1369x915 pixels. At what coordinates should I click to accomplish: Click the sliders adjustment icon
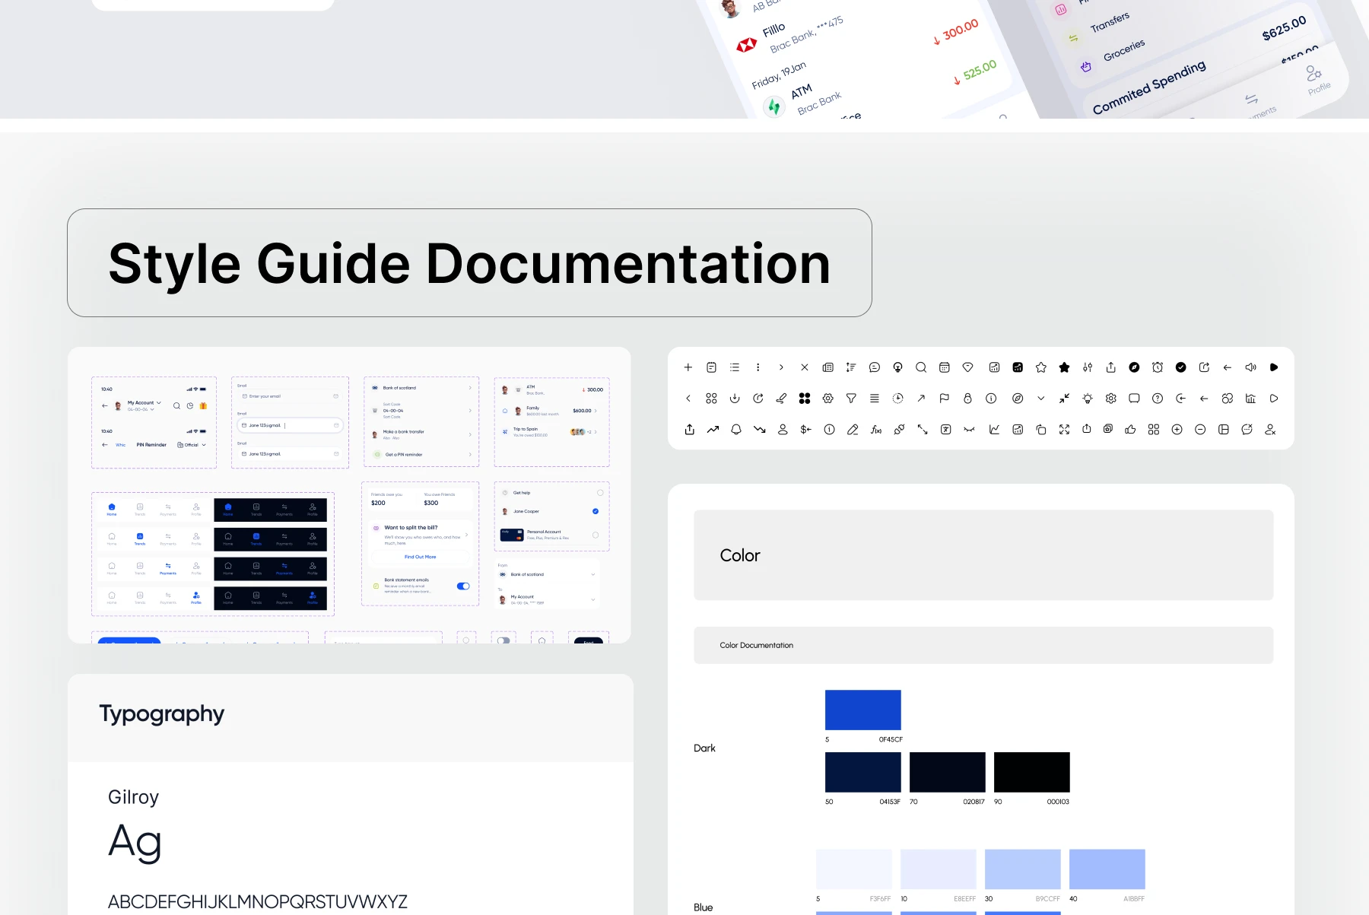(x=1088, y=367)
